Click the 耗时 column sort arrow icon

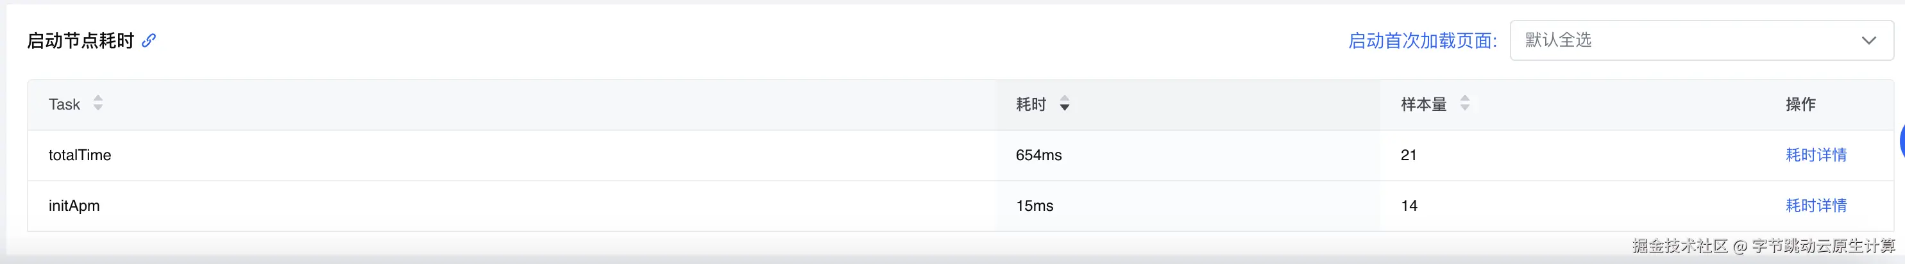(x=1064, y=104)
